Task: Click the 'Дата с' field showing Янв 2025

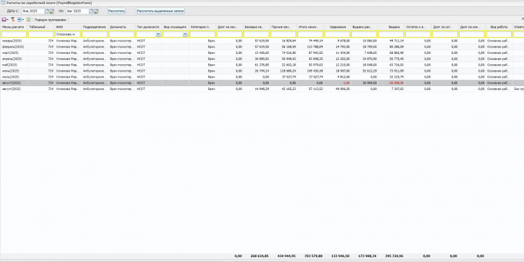Action: (x=33, y=11)
